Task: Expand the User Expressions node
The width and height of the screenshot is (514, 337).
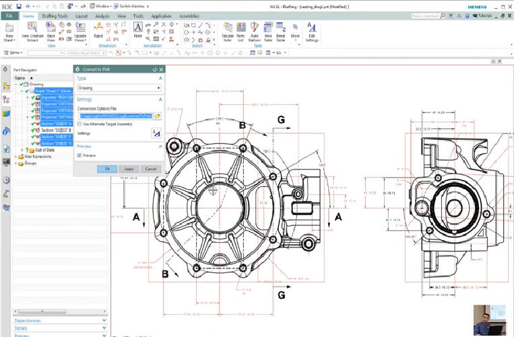Action: [15, 157]
